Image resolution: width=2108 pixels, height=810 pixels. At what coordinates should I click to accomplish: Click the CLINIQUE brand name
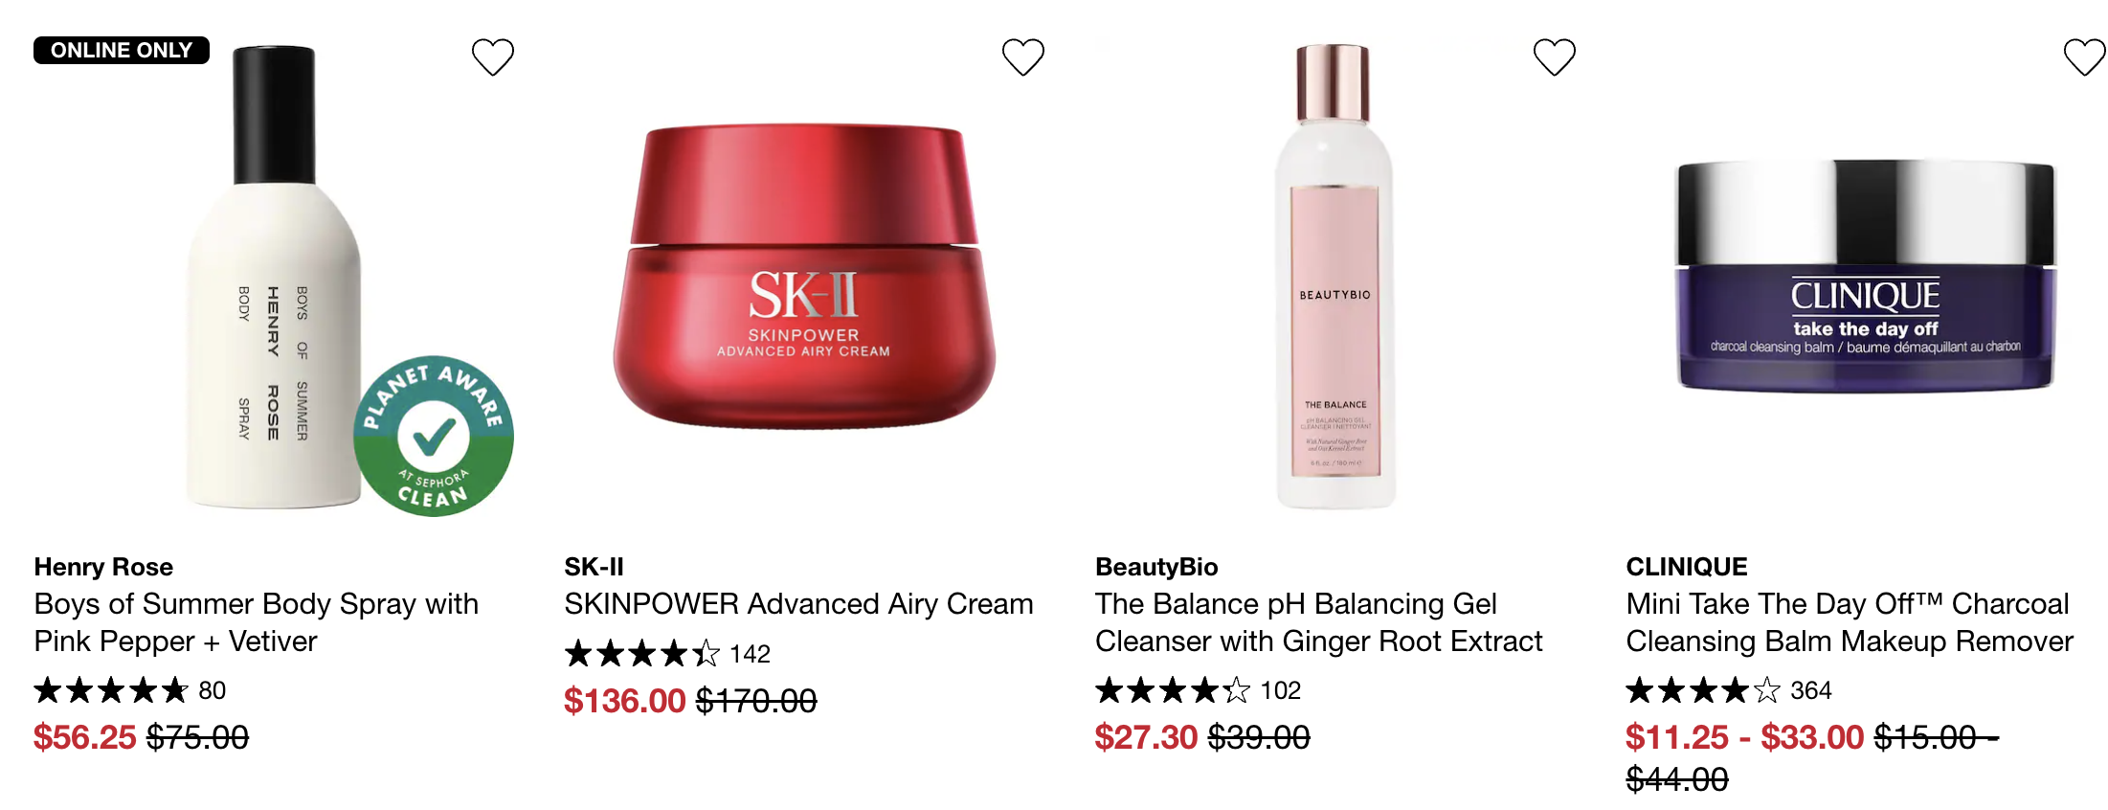[x=1687, y=567]
